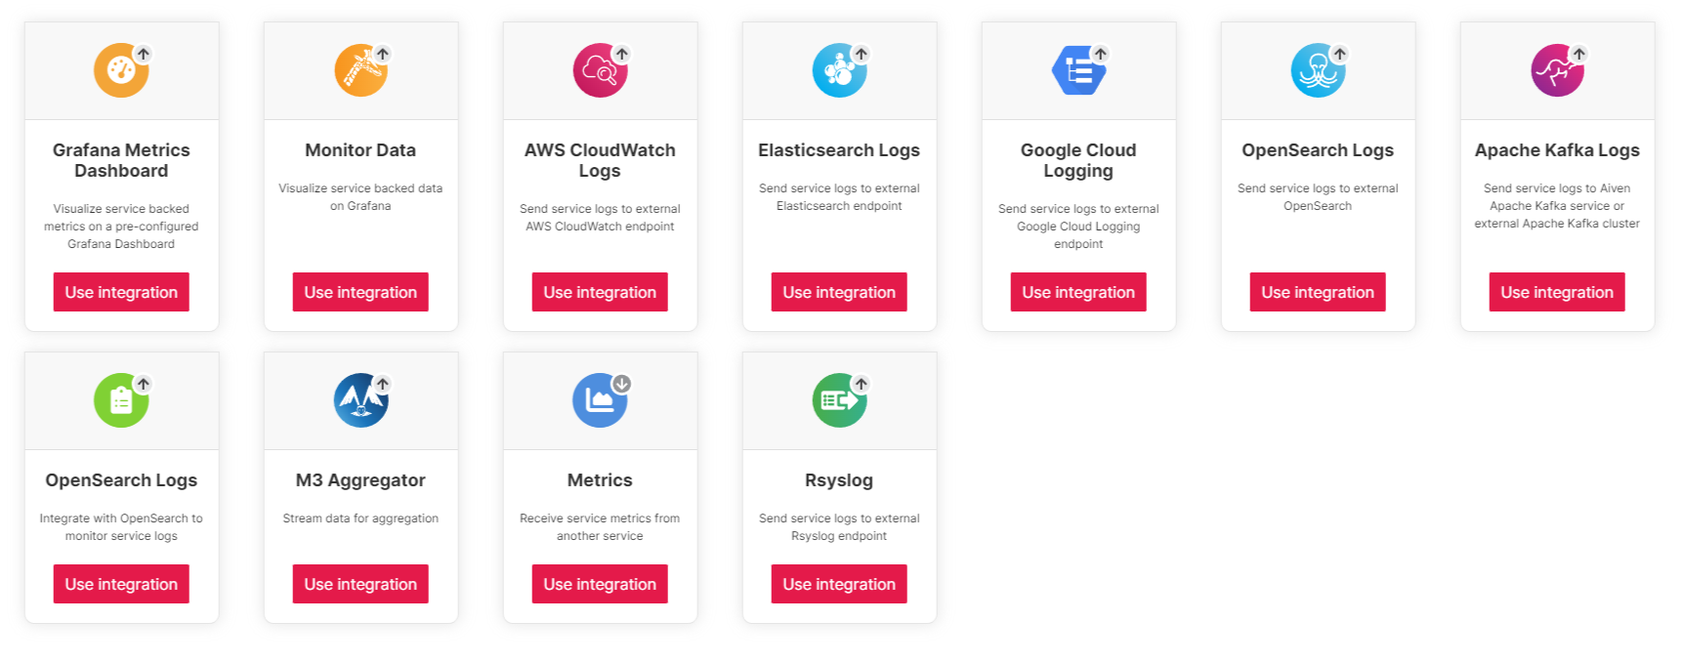The height and width of the screenshot is (663, 1683).
Task: Open the Metrics integration card
Action: coord(600,486)
